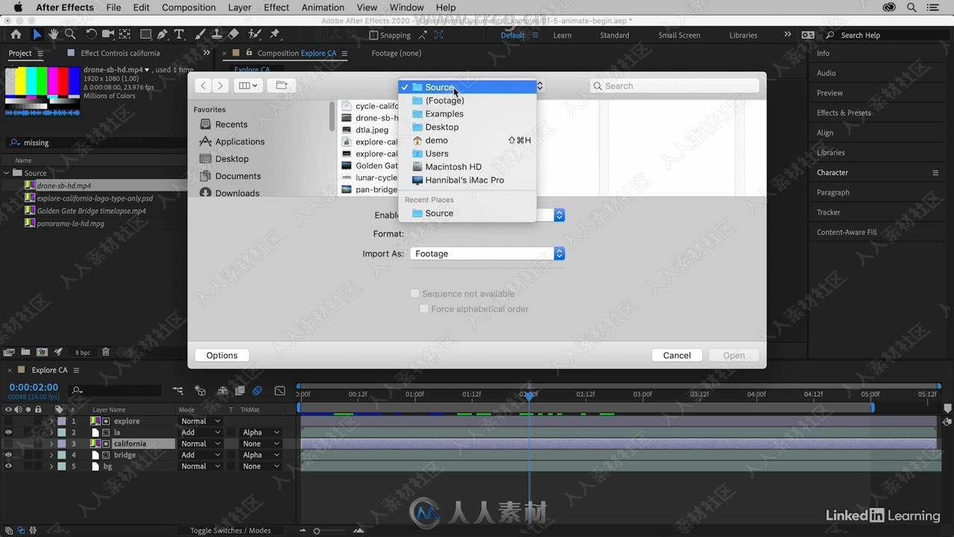Toggle Shy layers switch in timeline
The image size is (954, 537).
(x=222, y=390)
